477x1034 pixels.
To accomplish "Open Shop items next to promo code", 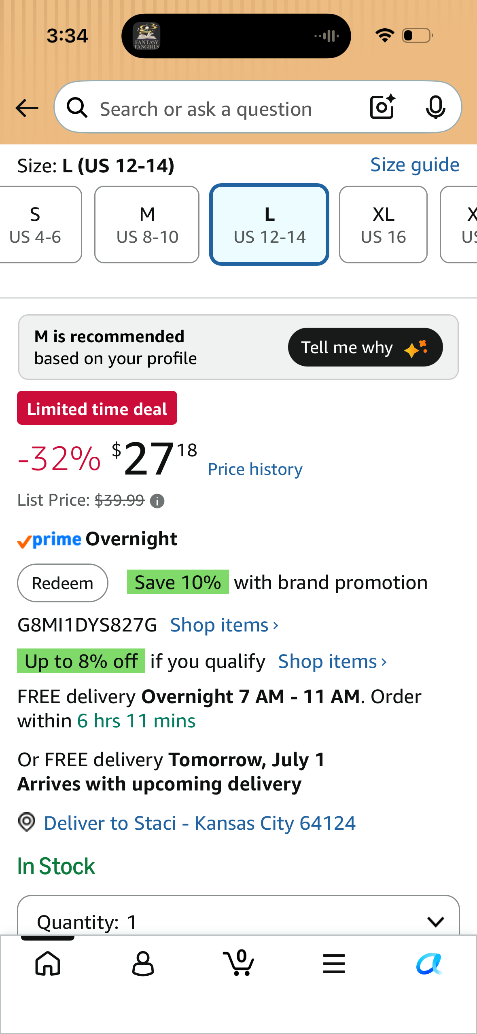I will tap(224, 625).
